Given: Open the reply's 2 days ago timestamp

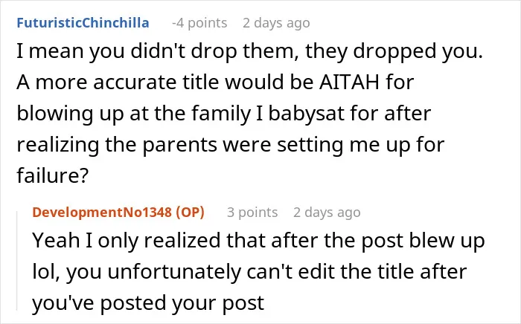Looking at the screenshot, I should 327,213.
